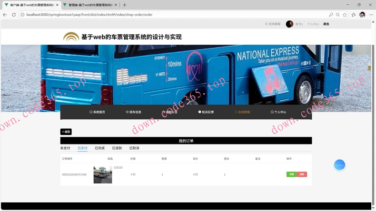Click the red refund button in order row
This screenshot has height=211, width=376.
pyautogui.click(x=302, y=174)
